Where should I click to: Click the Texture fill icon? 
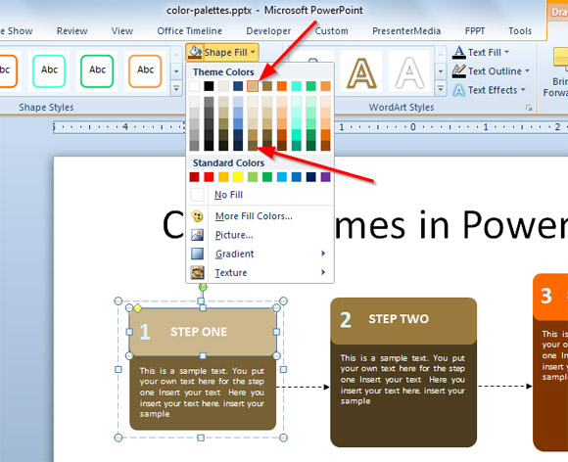197,273
